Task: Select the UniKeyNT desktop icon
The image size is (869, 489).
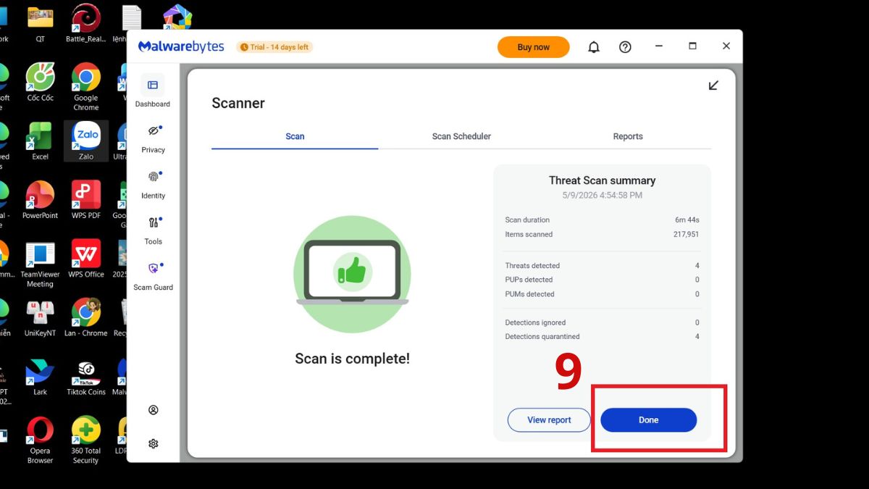Action: (x=41, y=317)
